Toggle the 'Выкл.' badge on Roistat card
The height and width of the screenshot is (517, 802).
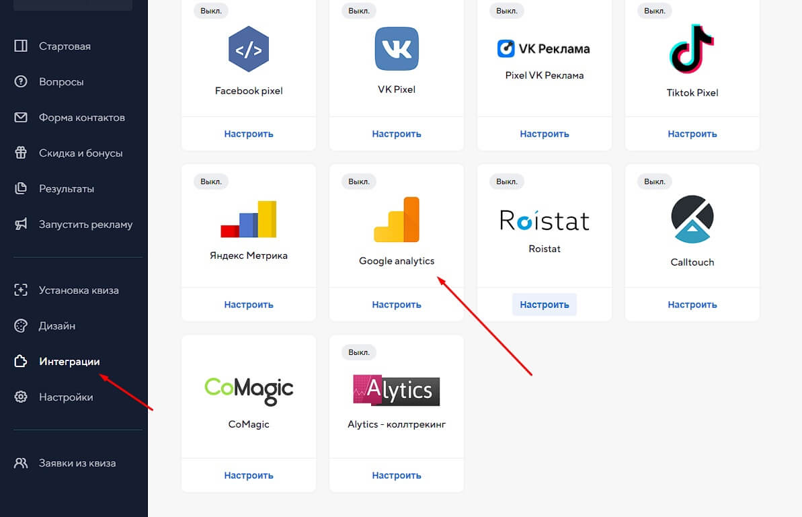pyautogui.click(x=507, y=182)
